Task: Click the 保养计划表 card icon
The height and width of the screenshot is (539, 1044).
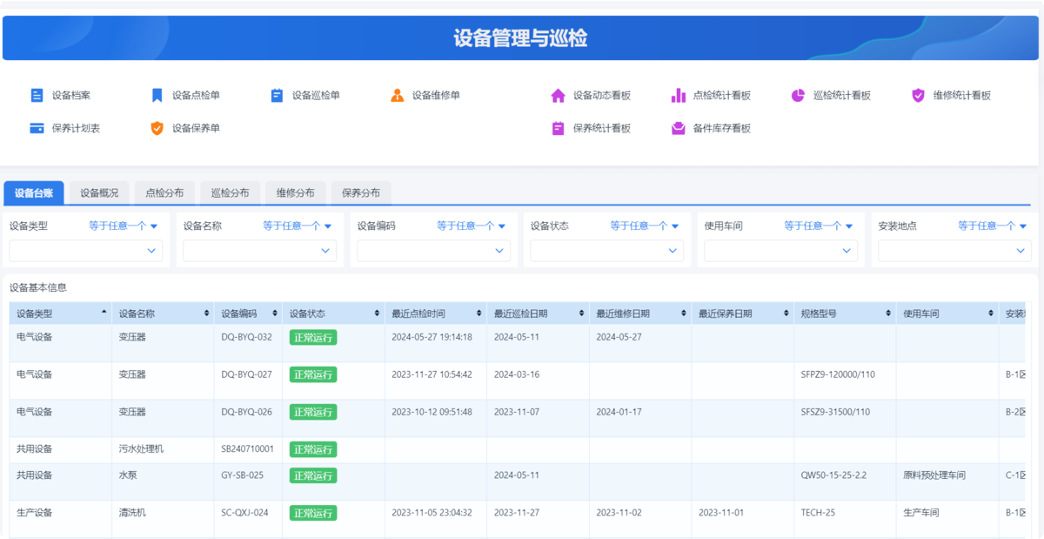Action: 37,128
